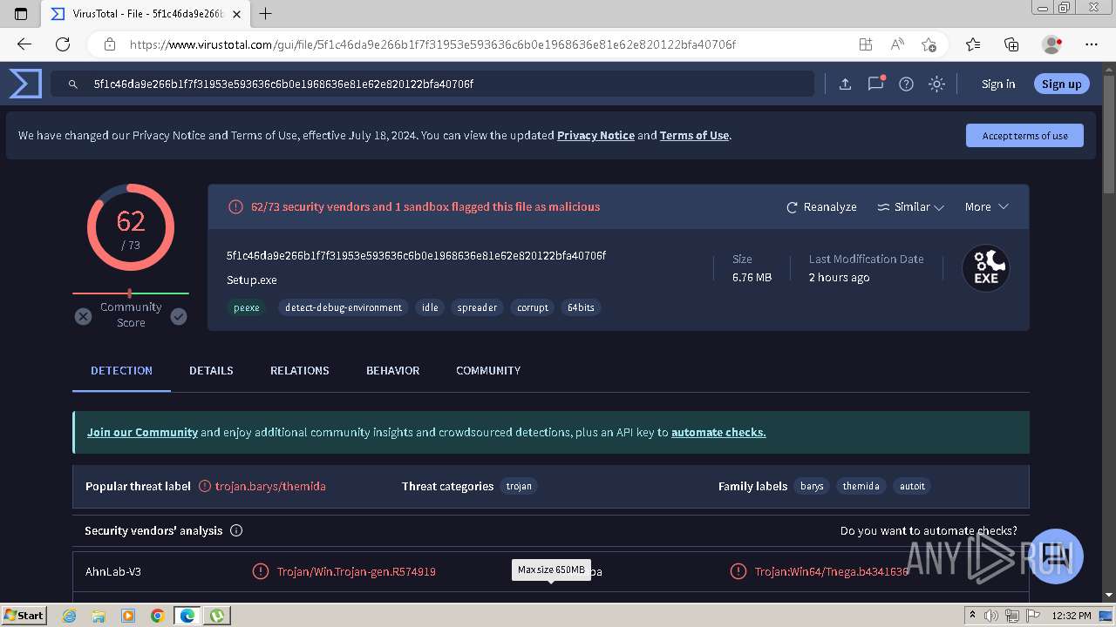Select the spreader tag

tap(477, 307)
